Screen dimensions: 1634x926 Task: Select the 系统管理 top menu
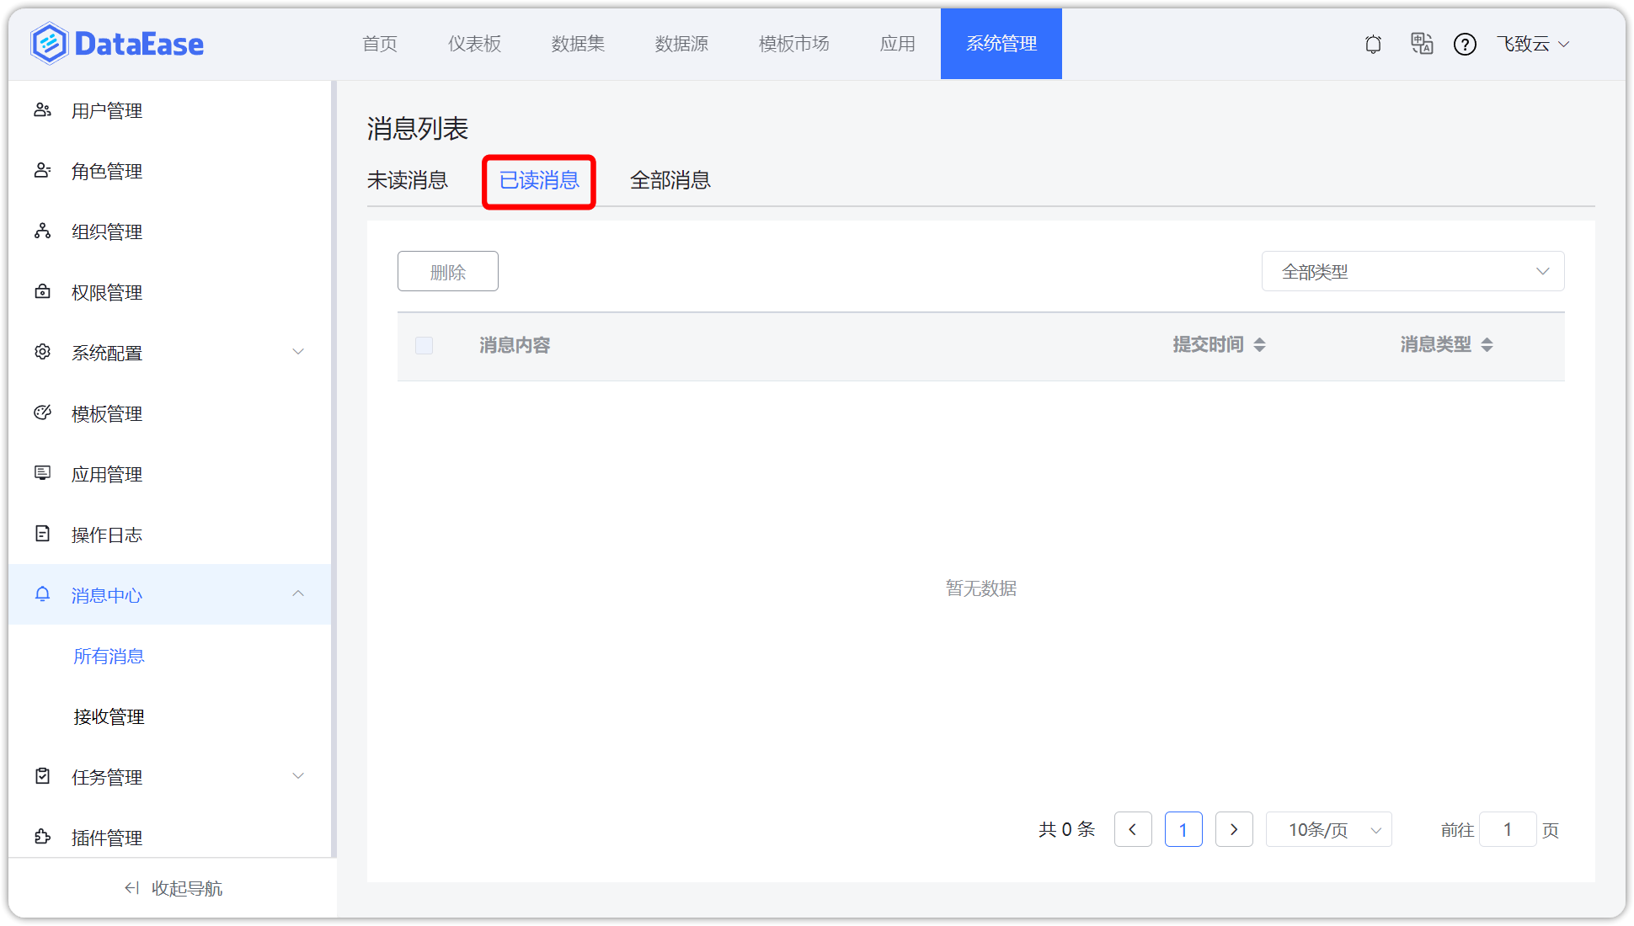pos(1001,44)
